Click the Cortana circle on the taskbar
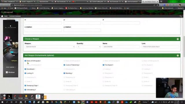 (12, 102)
